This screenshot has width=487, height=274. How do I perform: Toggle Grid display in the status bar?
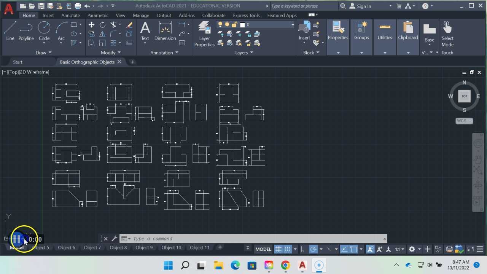coord(279,249)
